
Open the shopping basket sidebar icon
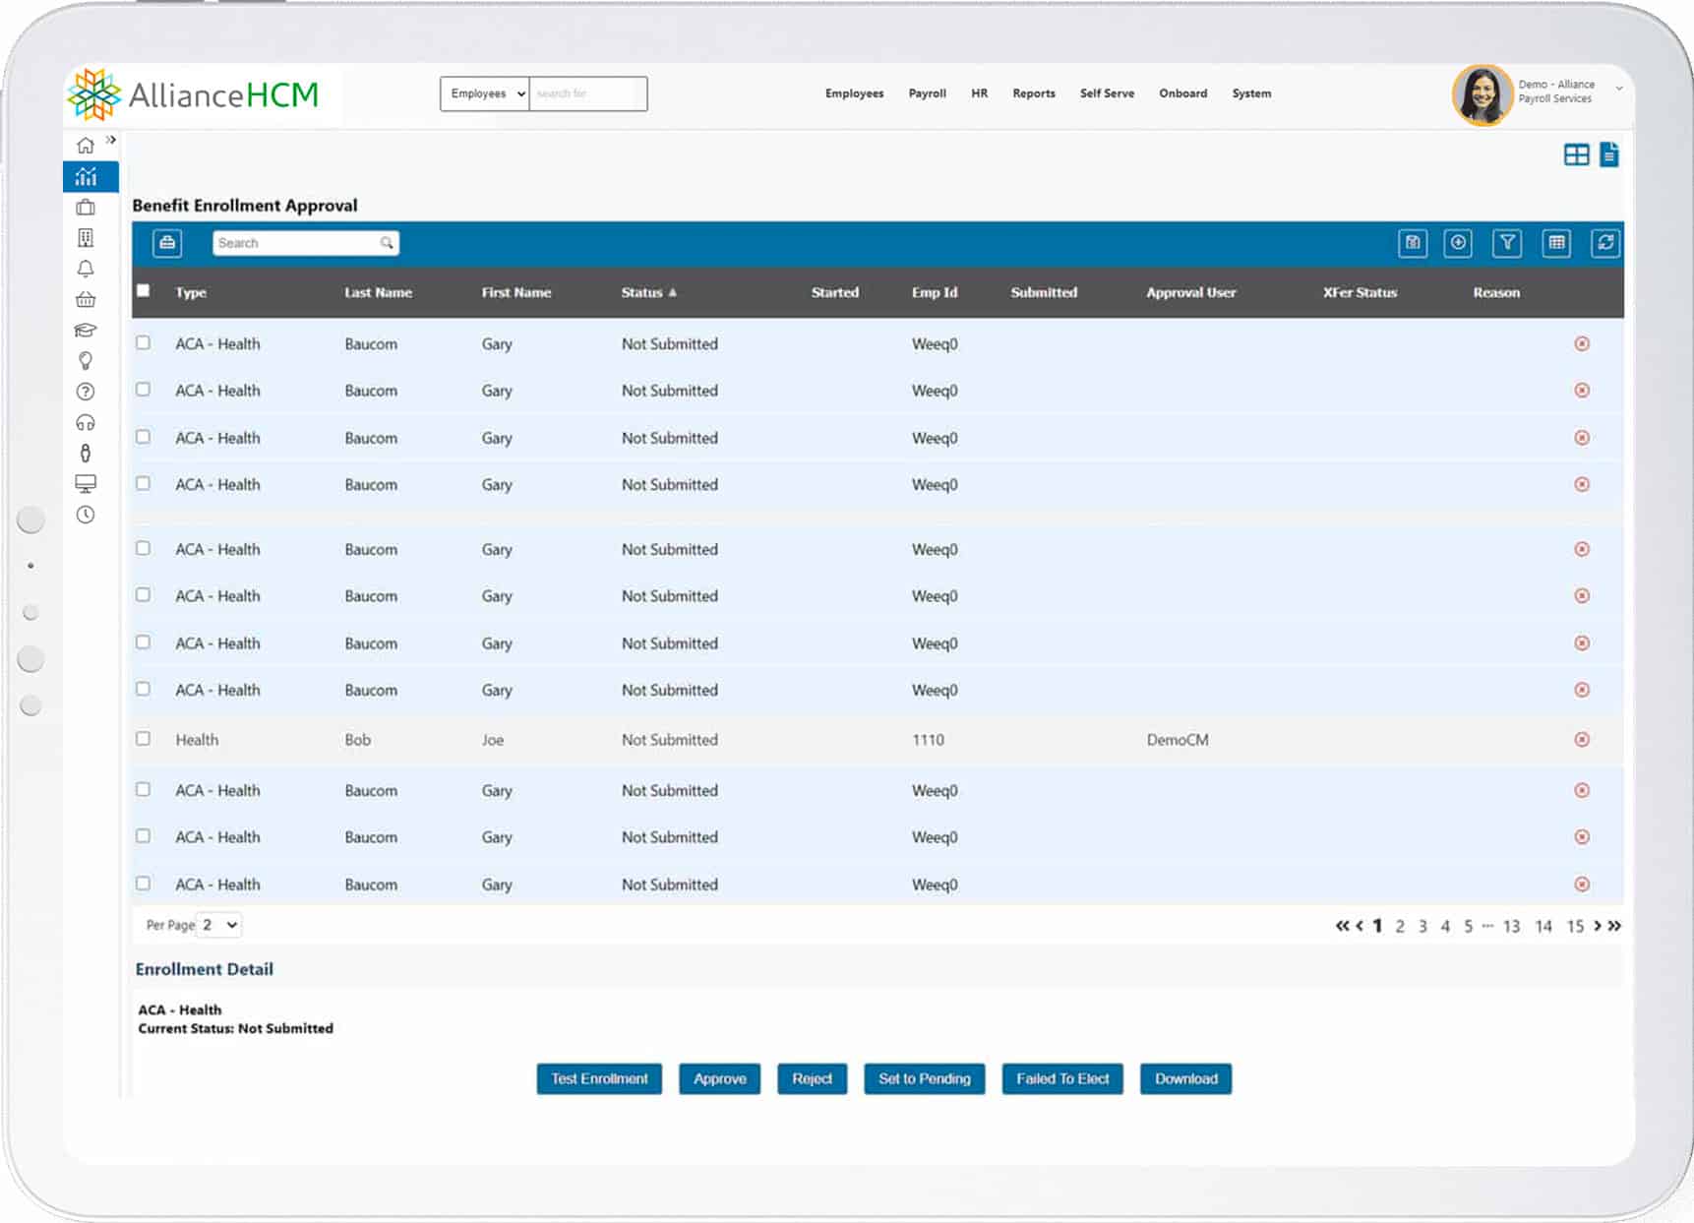pyautogui.click(x=86, y=299)
